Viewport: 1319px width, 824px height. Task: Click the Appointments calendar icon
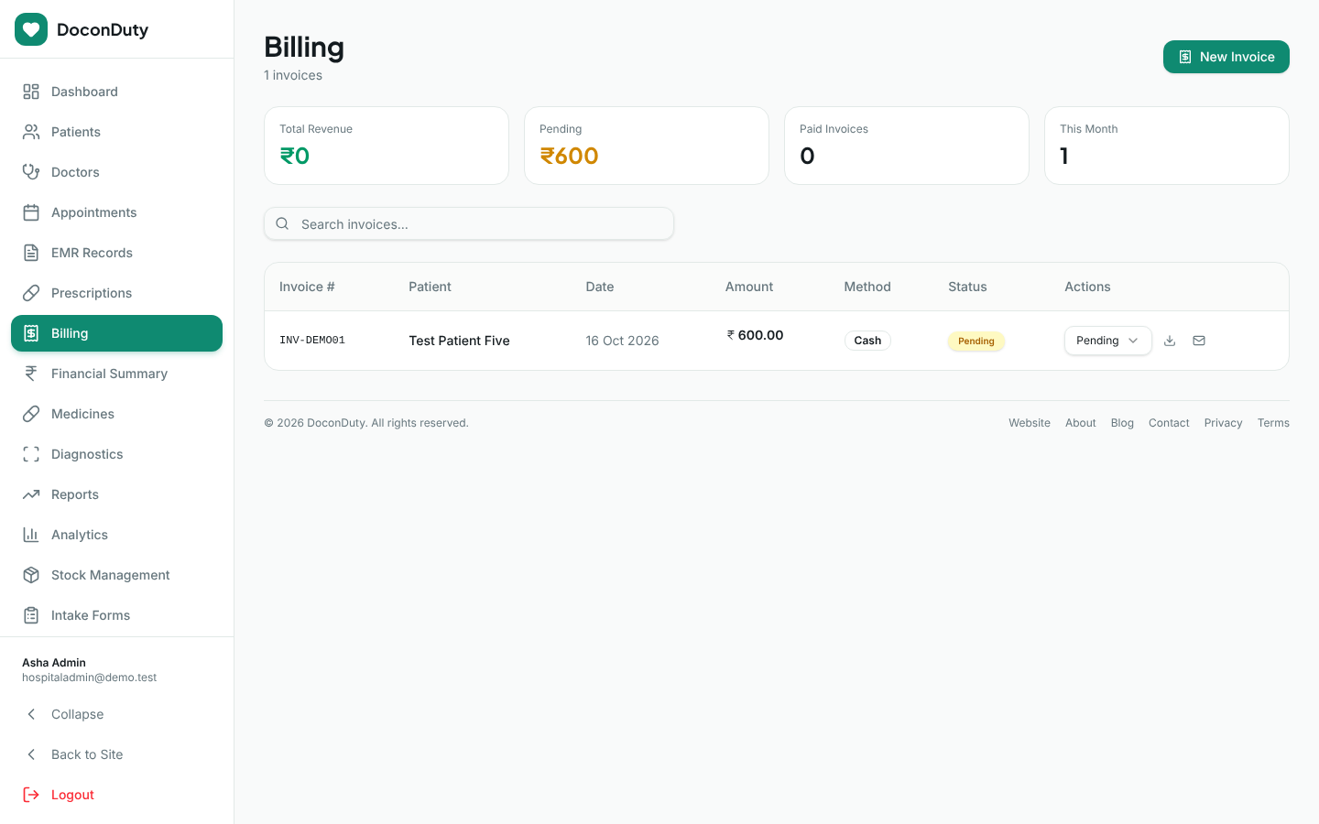pyautogui.click(x=31, y=212)
